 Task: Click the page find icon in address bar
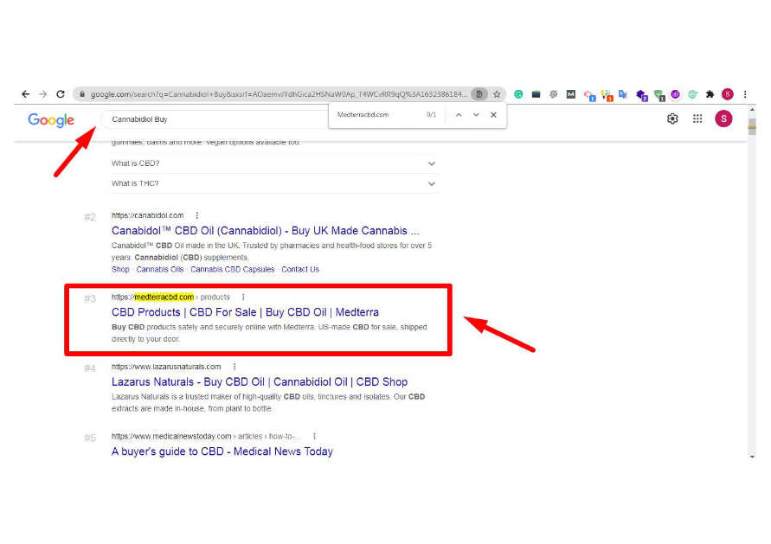479,94
